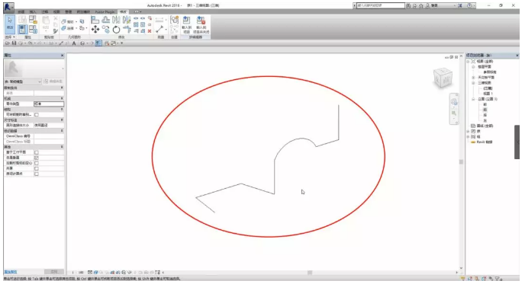This screenshot has width=525, height=284.
Task: Collapse the 楼层平面 tree node
Action: pyautogui.click(x=473, y=67)
